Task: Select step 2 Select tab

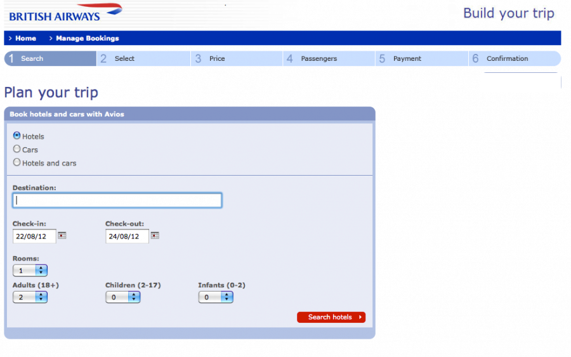Action: (143, 58)
